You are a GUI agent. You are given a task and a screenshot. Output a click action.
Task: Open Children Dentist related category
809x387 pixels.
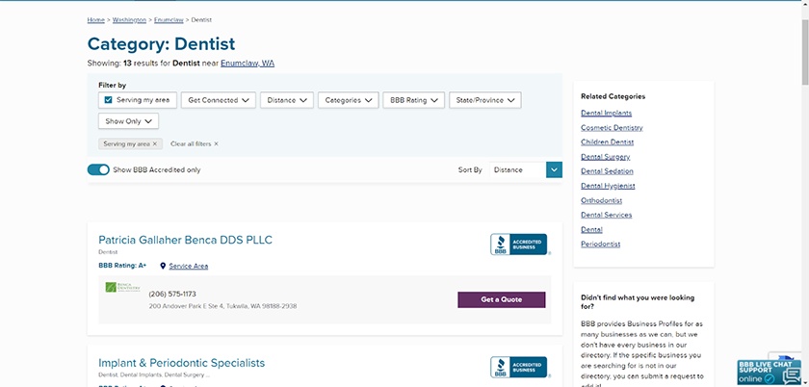(608, 142)
